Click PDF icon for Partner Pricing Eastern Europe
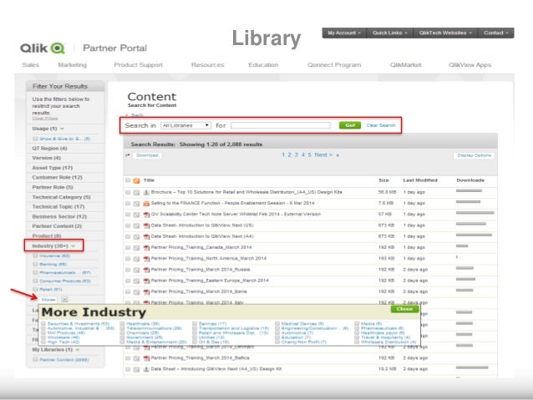The width and height of the screenshot is (533, 400). coord(146,281)
